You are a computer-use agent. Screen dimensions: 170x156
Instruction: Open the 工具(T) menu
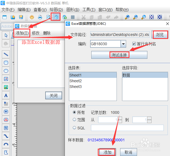pos(89,10)
